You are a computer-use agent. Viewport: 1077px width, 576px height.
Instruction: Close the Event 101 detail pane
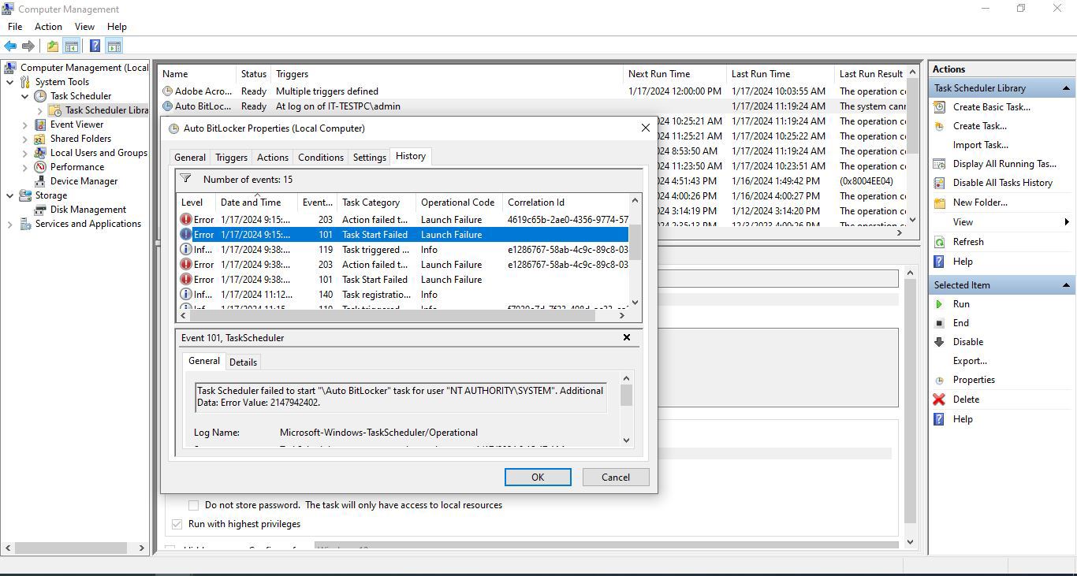[627, 337]
